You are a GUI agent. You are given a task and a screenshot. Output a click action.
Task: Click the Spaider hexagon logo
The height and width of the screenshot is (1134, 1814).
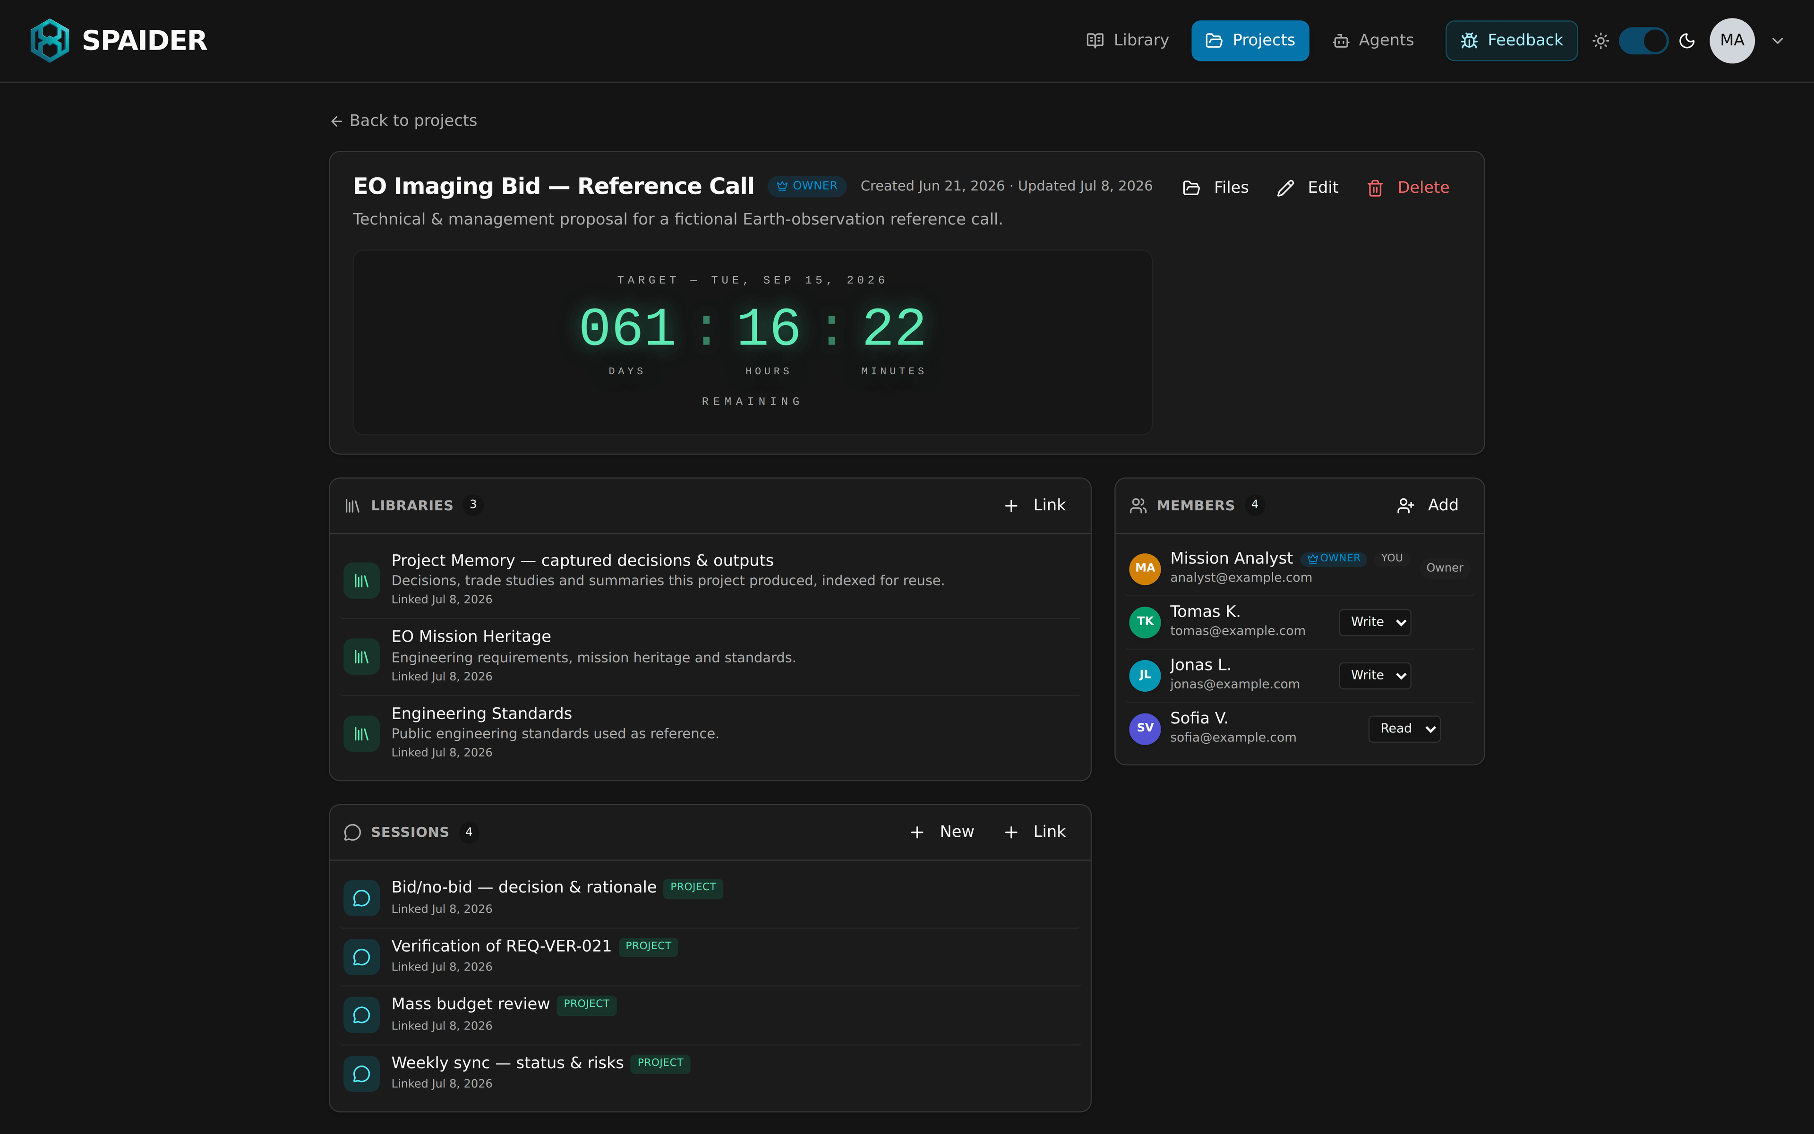(x=50, y=41)
